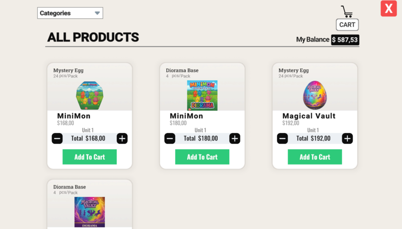Increase quantity of MiniMon Diorama Base
Image resolution: width=402 pixels, height=229 pixels.
pyautogui.click(x=235, y=138)
